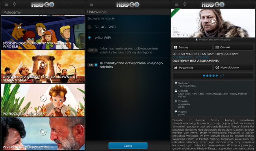Image resolution: width=256 pixels, height=151 pixels.
Task: Tap lightbulb icon on the Gra o Tron screen
Action: pos(185,5)
